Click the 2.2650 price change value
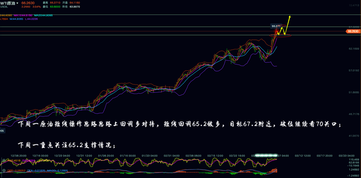Screen dimensions: 361x178 tap(26, 7)
